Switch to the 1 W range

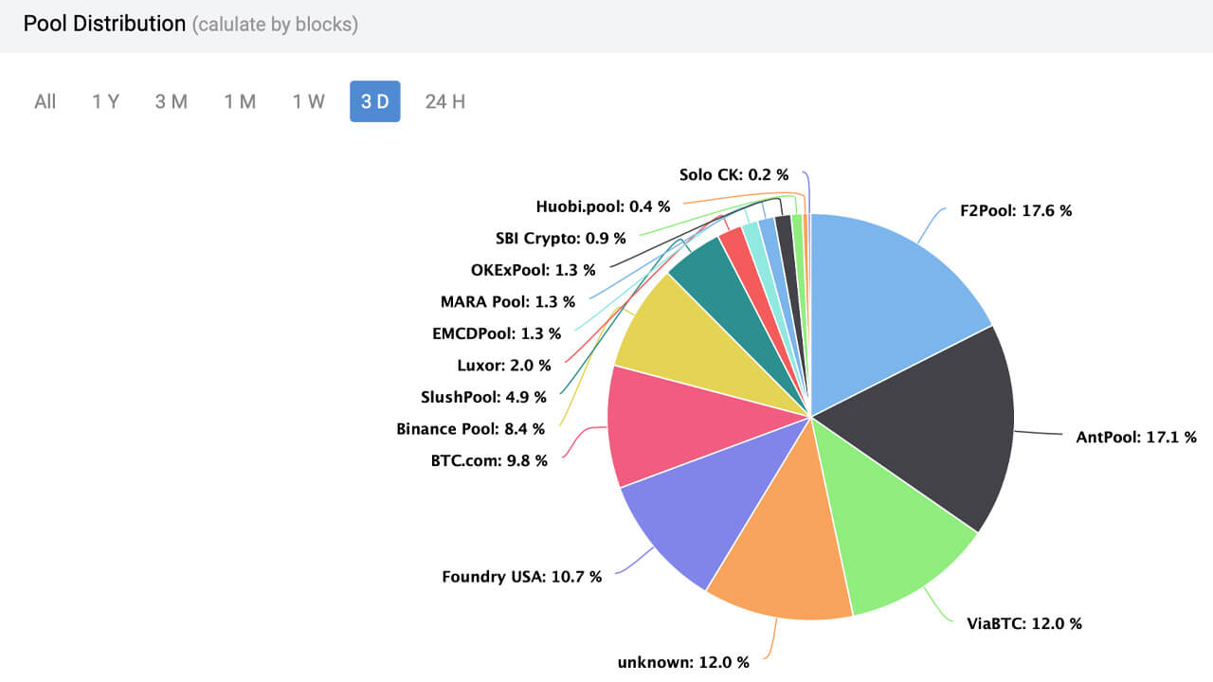click(308, 101)
